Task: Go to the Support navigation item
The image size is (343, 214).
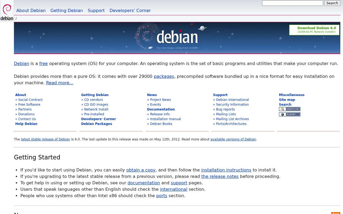Action: [96, 11]
